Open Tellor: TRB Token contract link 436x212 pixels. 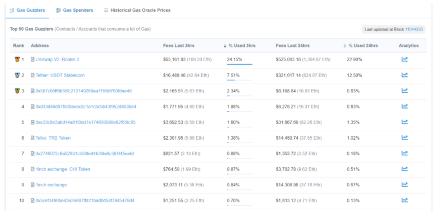[x=53, y=138]
